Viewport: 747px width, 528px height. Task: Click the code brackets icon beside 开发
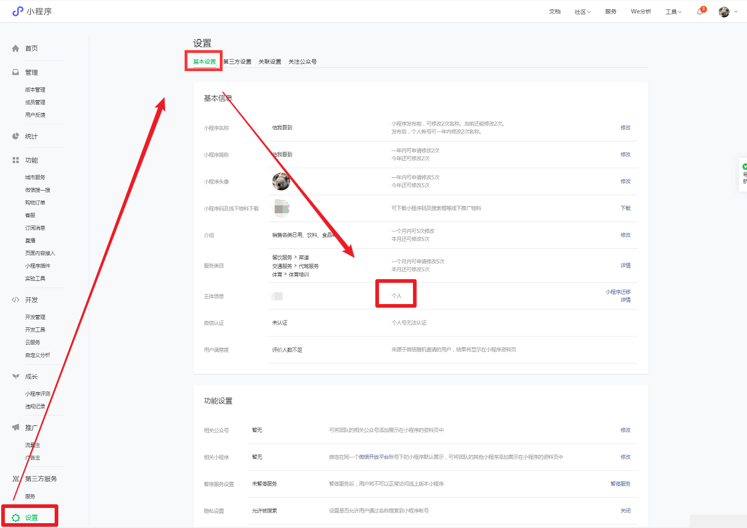pos(16,300)
